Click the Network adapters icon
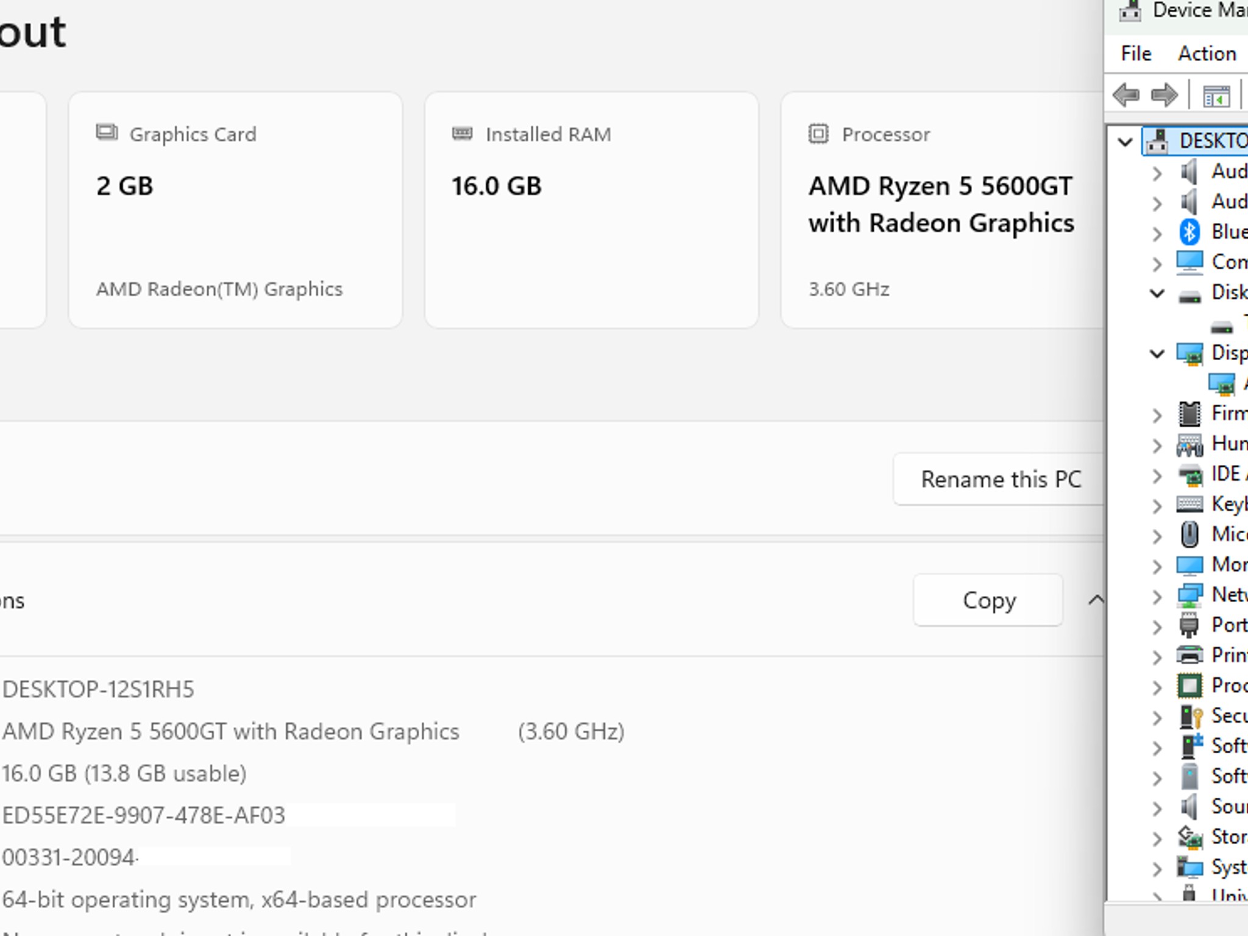 click(1189, 595)
